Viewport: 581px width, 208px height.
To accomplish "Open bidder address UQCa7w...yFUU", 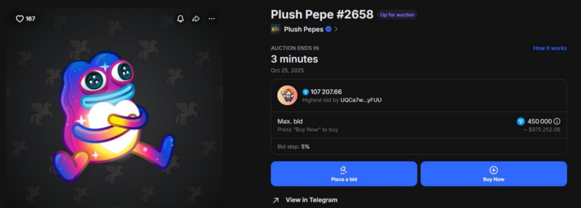I will tap(361, 100).
